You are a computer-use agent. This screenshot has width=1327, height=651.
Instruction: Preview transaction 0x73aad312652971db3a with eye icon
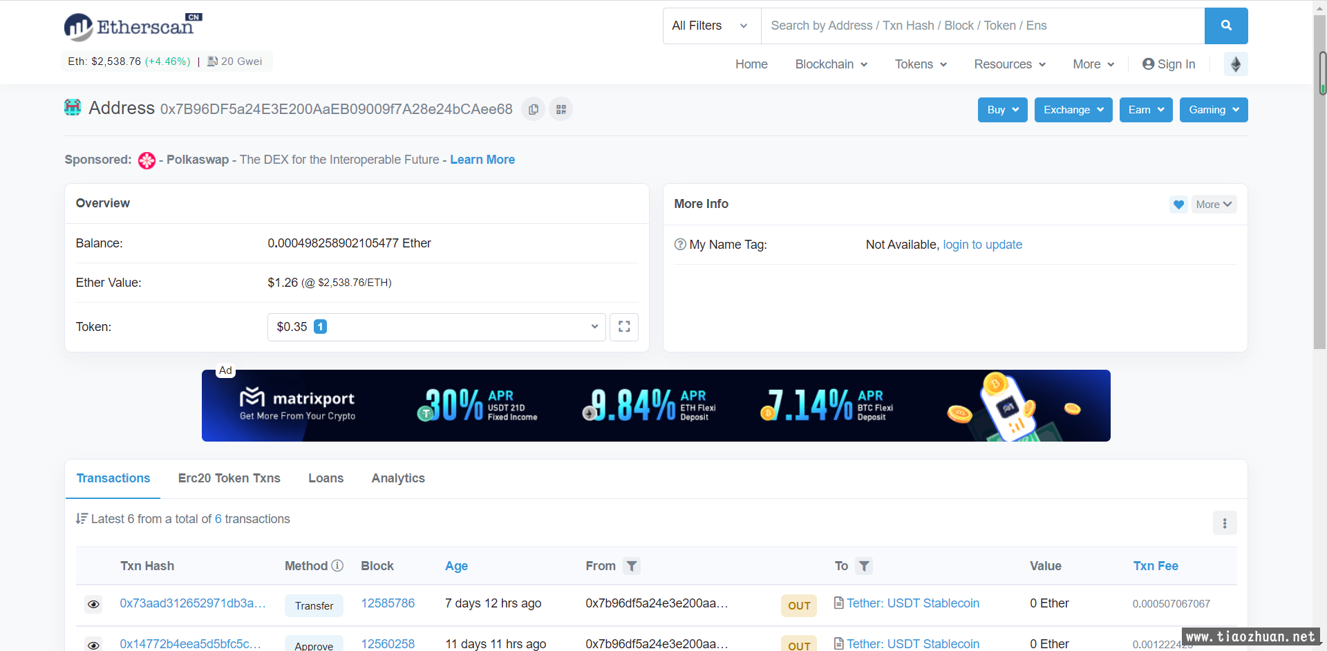pyautogui.click(x=93, y=605)
